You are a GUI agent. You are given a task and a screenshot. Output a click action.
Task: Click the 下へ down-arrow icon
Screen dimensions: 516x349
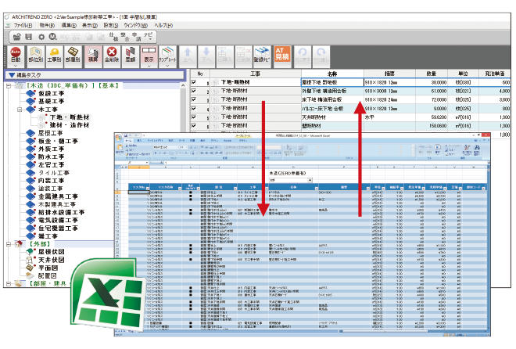pyautogui.click(x=206, y=55)
